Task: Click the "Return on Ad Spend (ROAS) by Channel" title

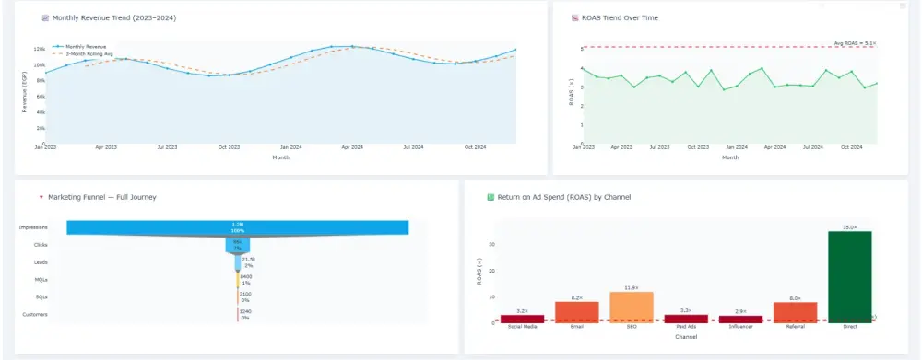Action: [564, 197]
